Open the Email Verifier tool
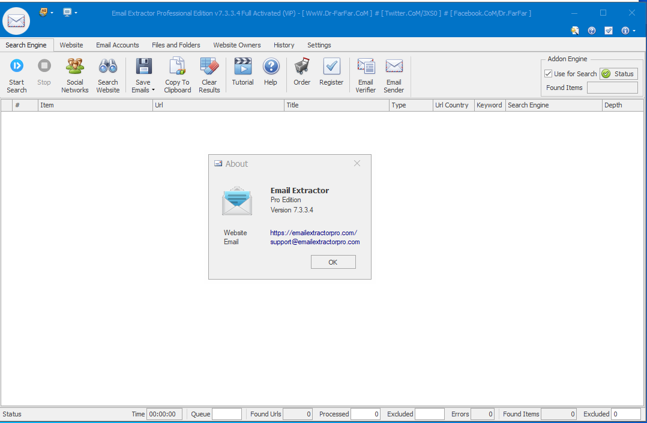This screenshot has width=647, height=423. 366,67
